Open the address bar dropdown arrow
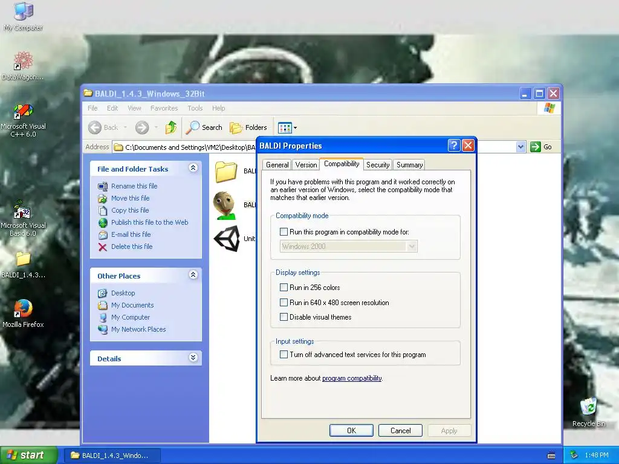The image size is (619, 464). [520, 147]
